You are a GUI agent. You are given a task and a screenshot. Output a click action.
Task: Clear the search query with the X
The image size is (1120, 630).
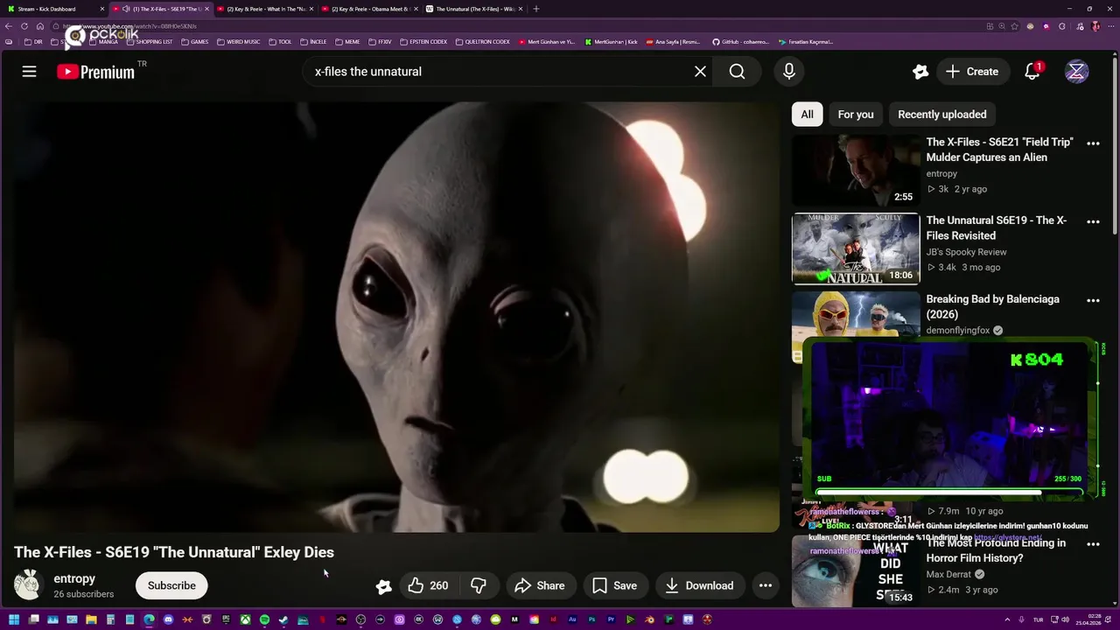pos(700,72)
